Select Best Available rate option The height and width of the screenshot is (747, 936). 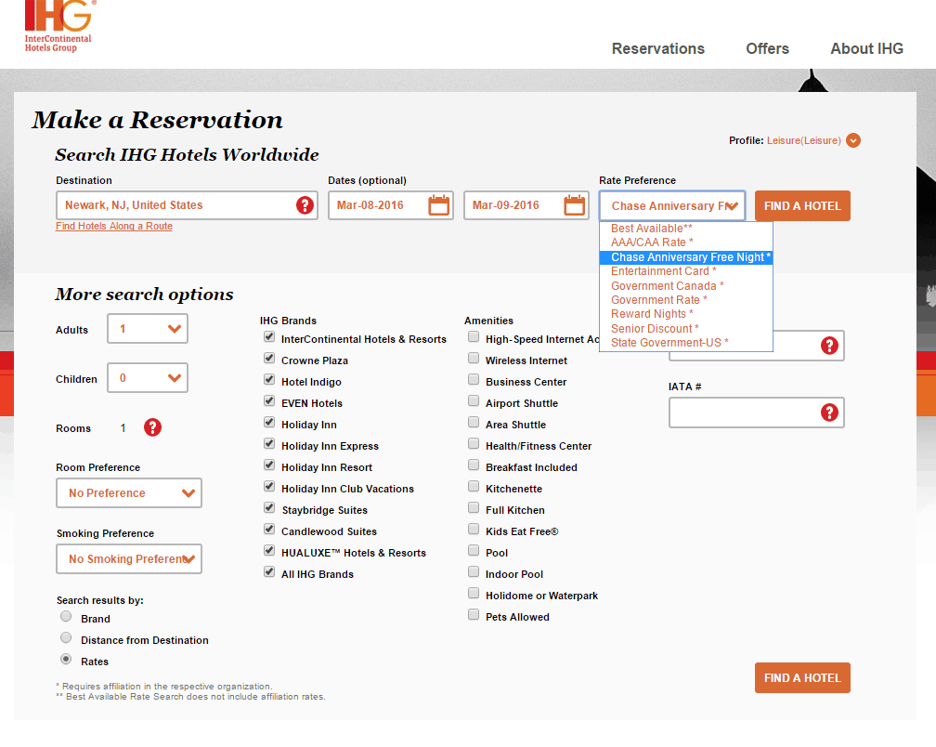pyautogui.click(x=686, y=229)
